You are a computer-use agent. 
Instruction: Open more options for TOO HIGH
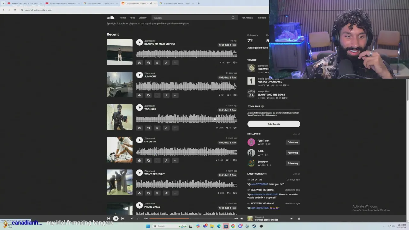coord(175,128)
